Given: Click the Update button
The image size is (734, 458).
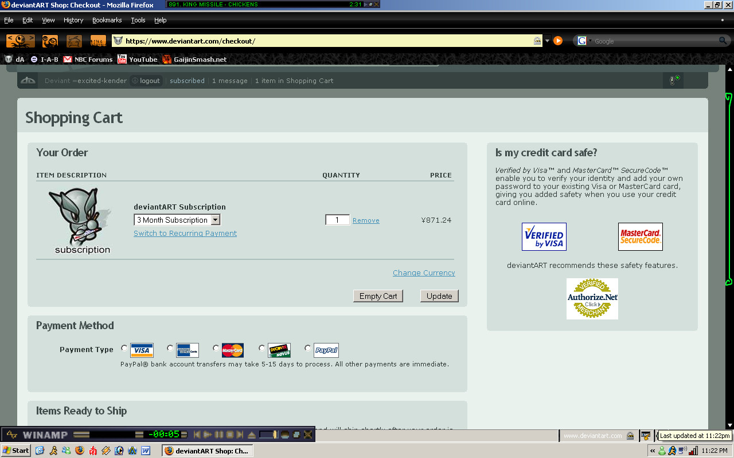Looking at the screenshot, I should click(x=439, y=296).
